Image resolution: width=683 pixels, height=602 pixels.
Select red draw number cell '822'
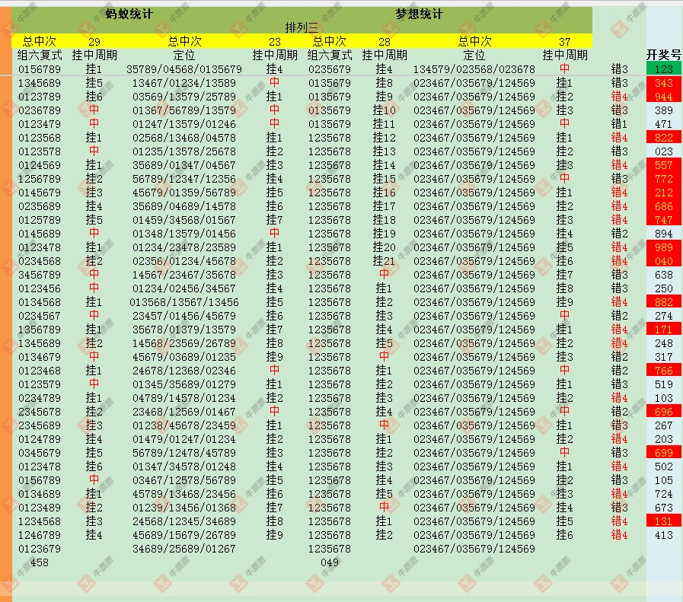coord(663,138)
